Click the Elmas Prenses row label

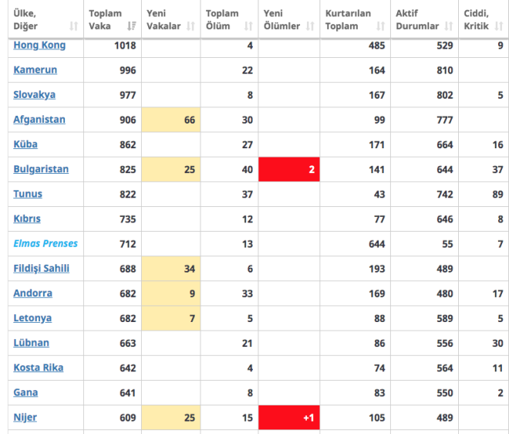click(46, 243)
